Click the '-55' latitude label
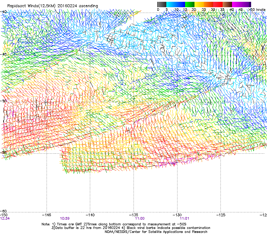 click(x=4, y=152)
